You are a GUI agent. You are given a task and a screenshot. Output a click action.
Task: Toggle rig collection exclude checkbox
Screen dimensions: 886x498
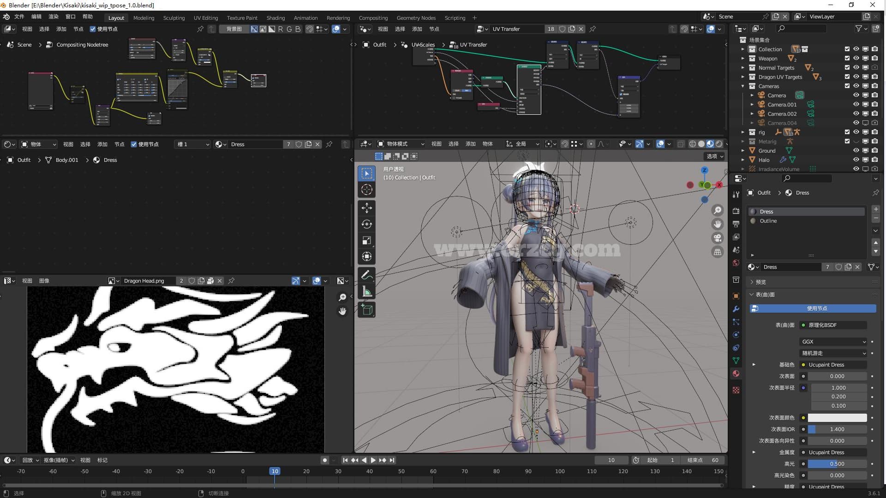(847, 132)
